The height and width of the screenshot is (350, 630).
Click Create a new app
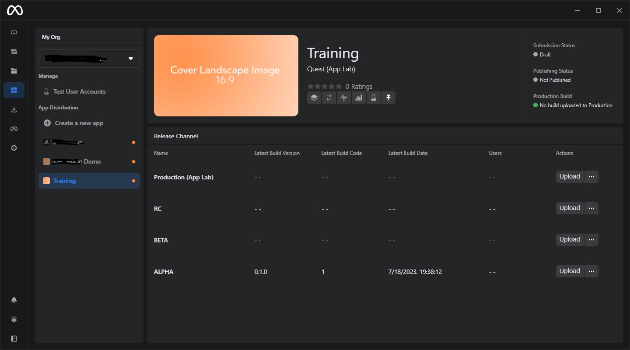pos(79,123)
